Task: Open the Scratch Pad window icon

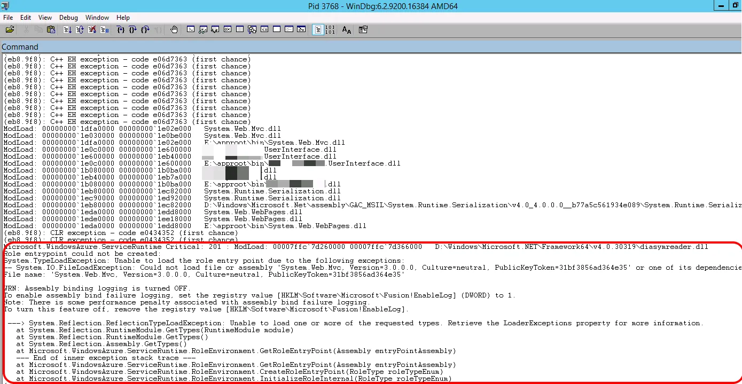Action: pyautogui.click(x=277, y=30)
